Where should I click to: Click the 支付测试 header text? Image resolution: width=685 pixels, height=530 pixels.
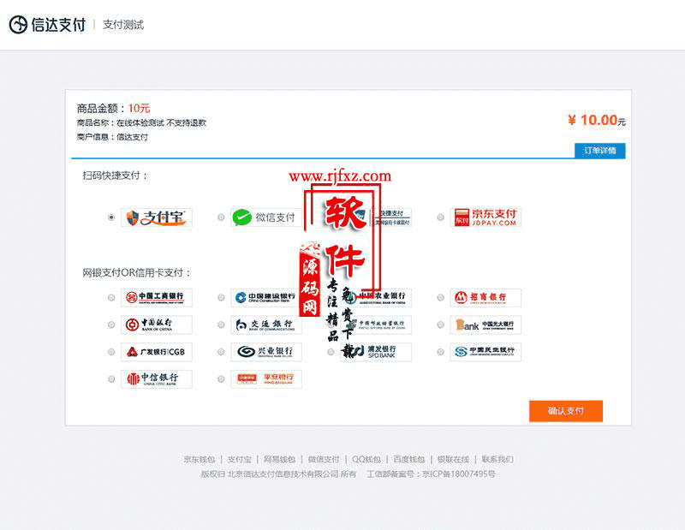(123, 25)
